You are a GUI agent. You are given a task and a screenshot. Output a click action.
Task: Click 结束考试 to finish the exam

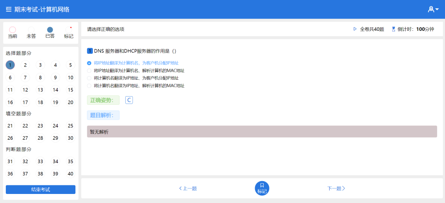pyautogui.click(x=40, y=190)
